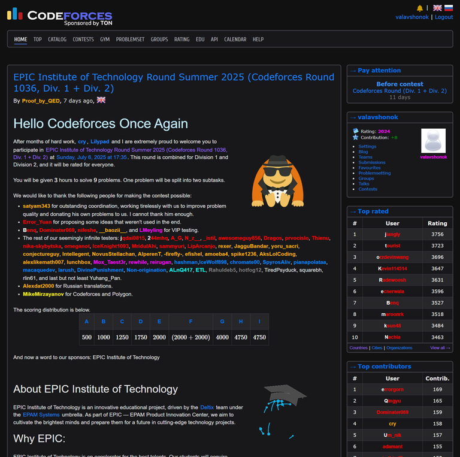The height and width of the screenshot is (457, 460).
Task: Click the Codeforces logo
Action: [x=60, y=16]
